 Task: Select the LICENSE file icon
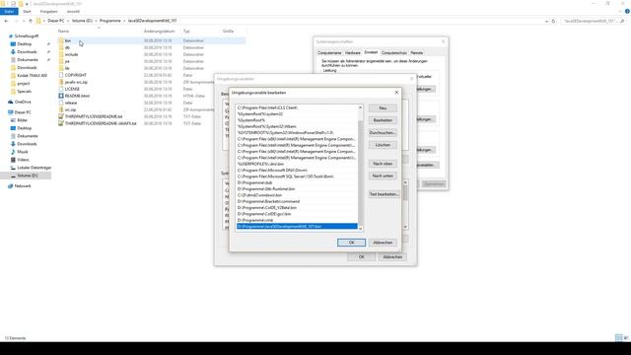point(61,89)
